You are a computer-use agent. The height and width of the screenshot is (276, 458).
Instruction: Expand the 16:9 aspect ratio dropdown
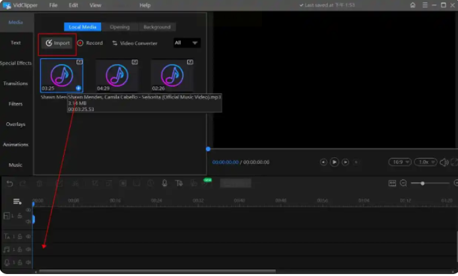pos(399,162)
